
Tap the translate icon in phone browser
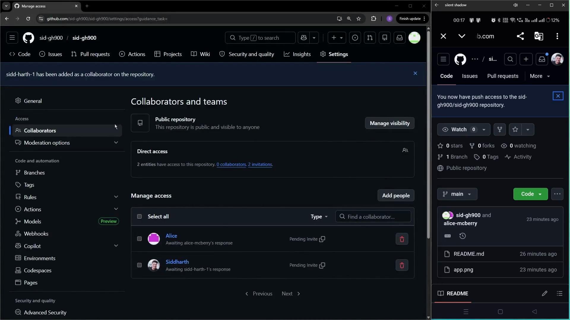point(539,36)
